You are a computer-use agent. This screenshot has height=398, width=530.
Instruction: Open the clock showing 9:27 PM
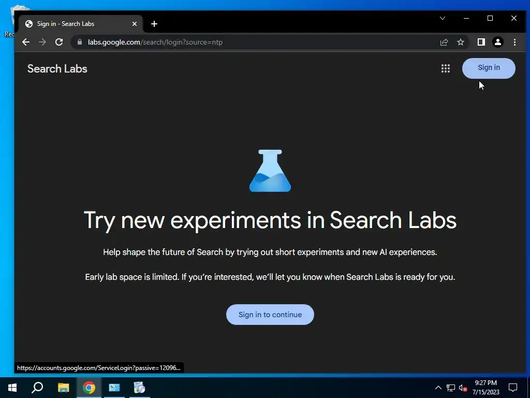485,388
